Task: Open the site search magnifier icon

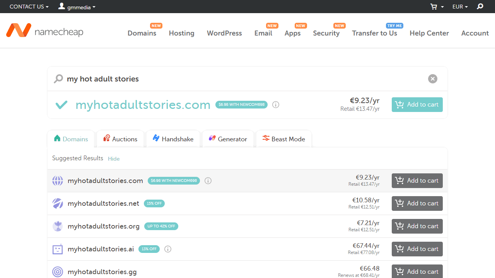Action: pos(480,7)
